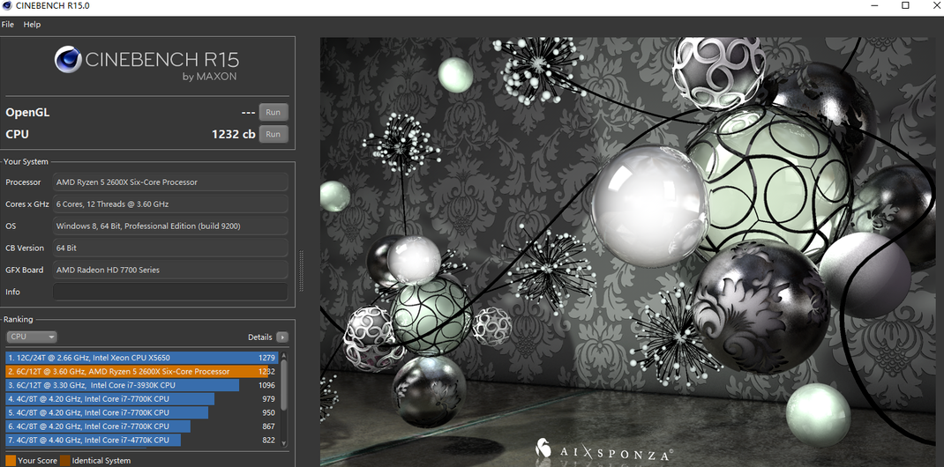Open the Help menu

32,25
